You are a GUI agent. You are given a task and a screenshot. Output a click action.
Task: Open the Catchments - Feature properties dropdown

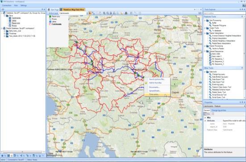(224, 106)
